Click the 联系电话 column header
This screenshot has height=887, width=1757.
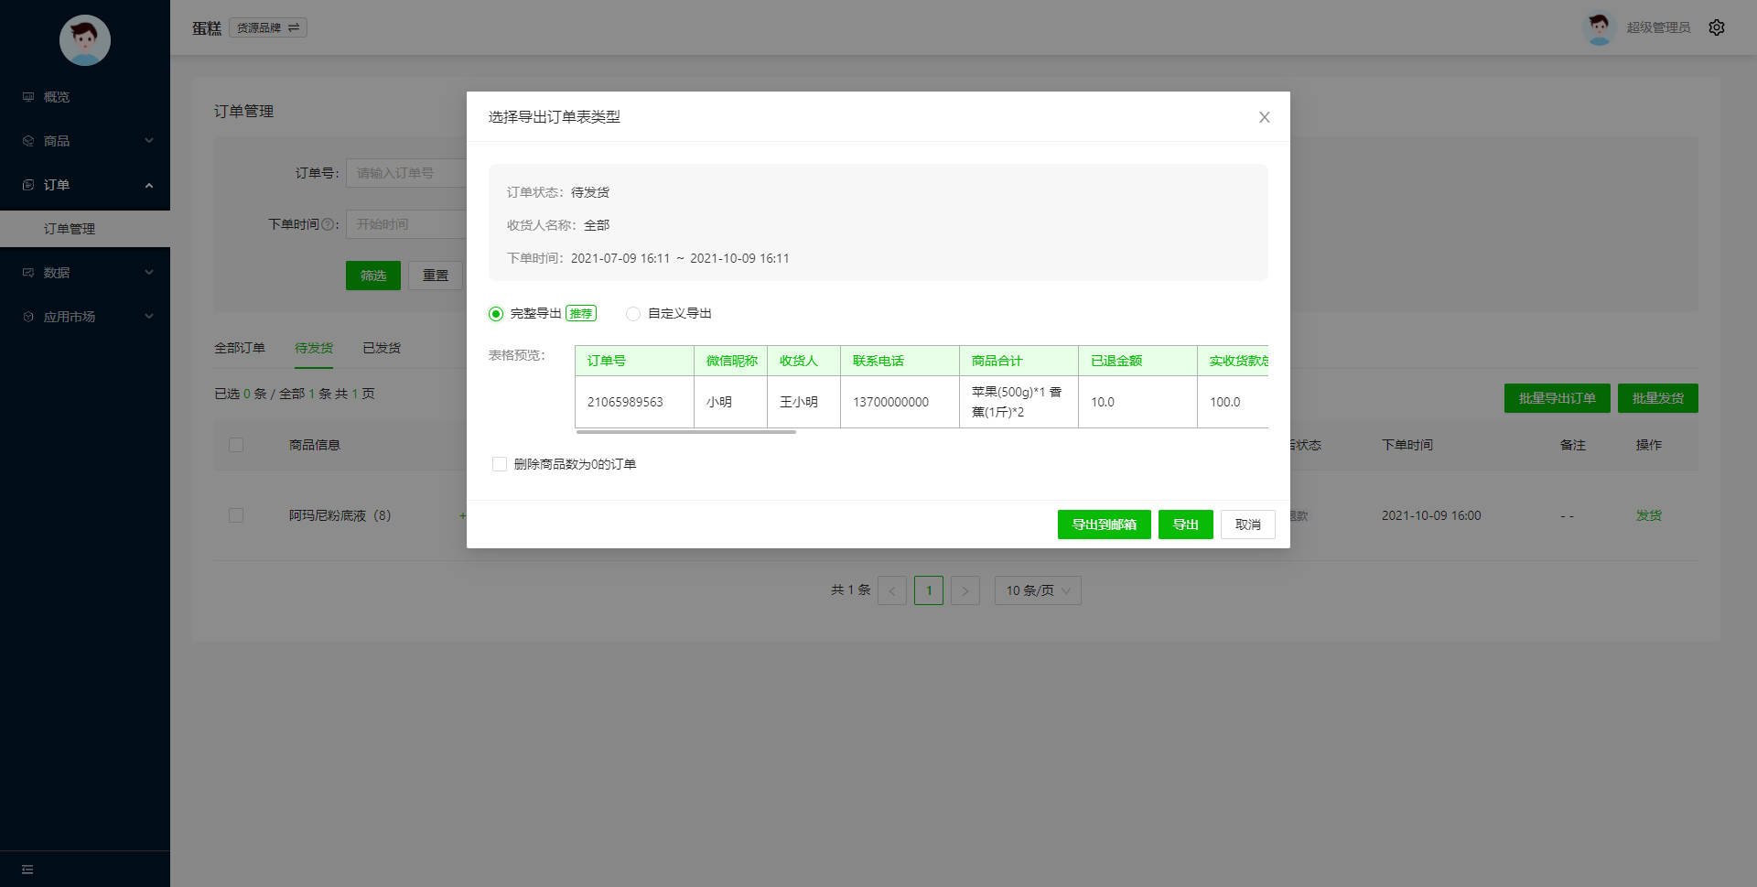click(x=900, y=361)
